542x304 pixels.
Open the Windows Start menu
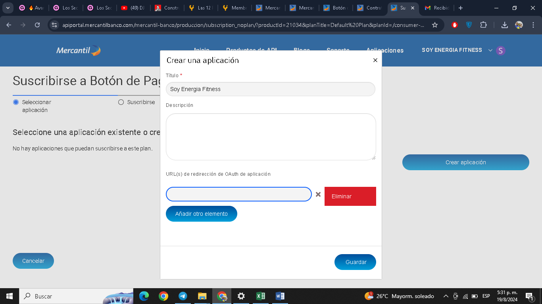(x=10, y=296)
